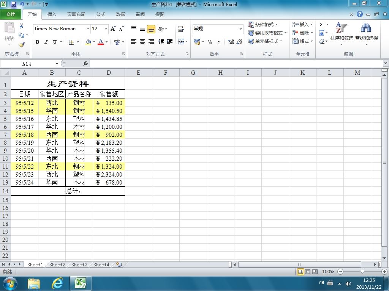This screenshot has width=389, height=291.
Task: Select the Format Painter brush
Action: coord(22,45)
